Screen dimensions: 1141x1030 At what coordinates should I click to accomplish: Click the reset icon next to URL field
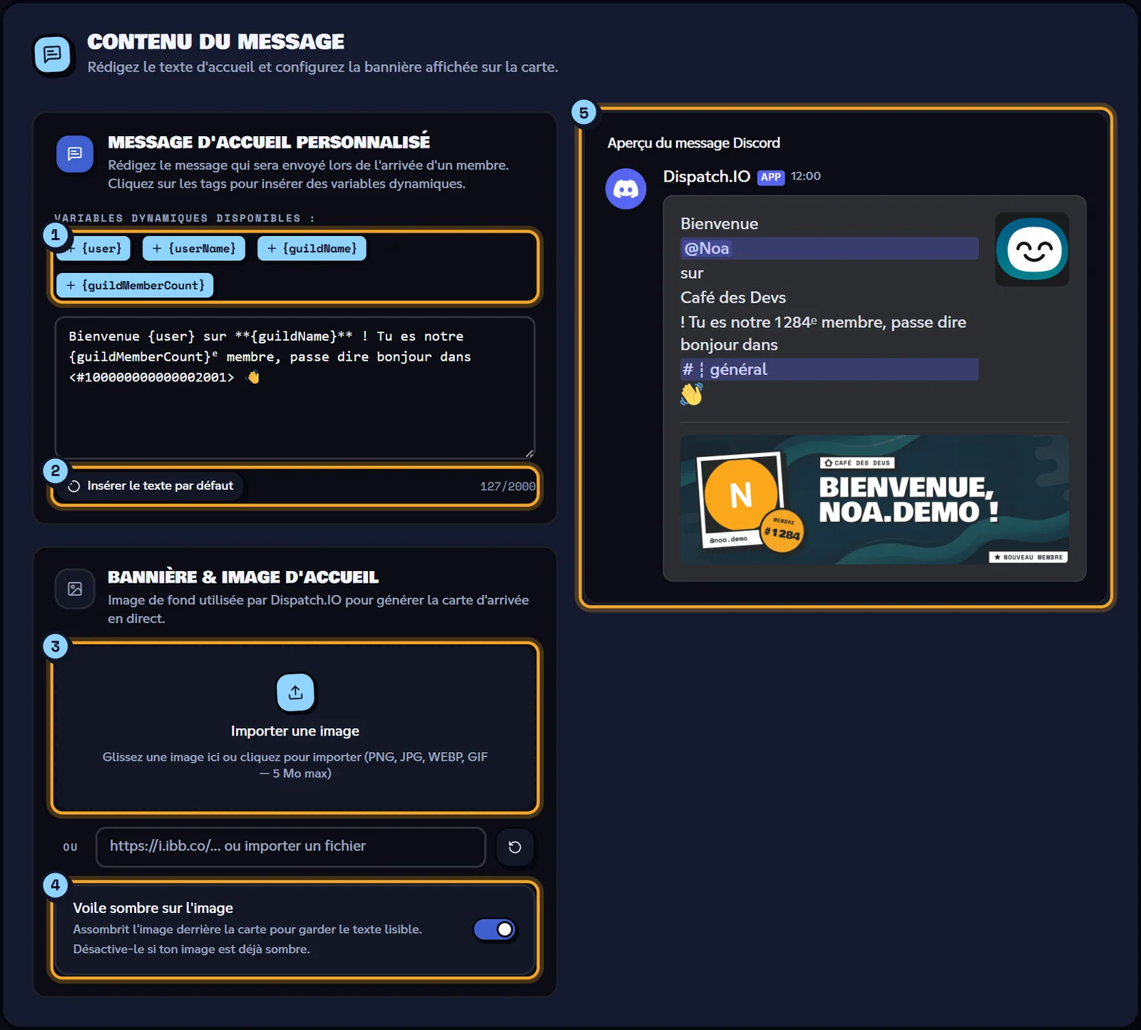515,847
